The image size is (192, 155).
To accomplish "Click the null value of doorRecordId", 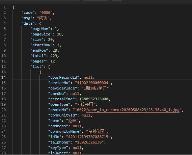I will pos(88,77).
